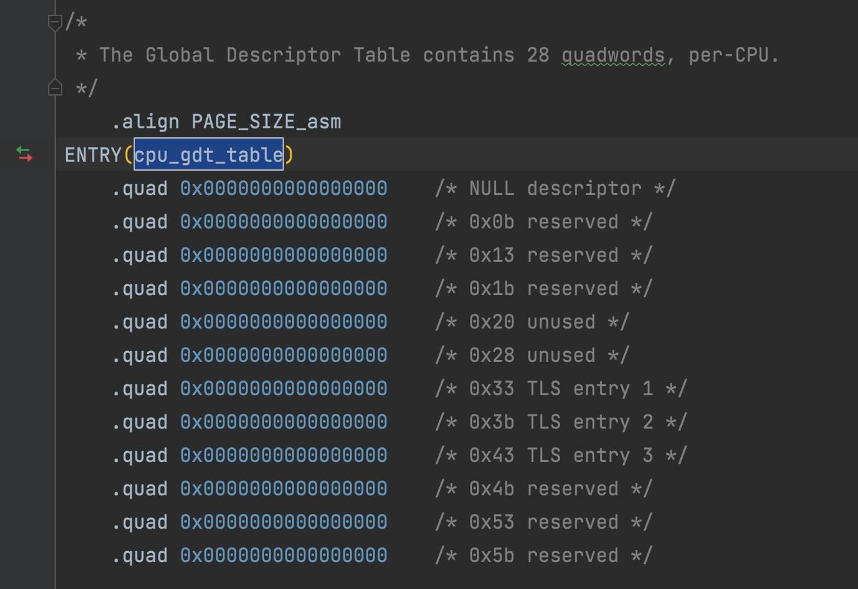
Task: Click the 0x20 unused comment
Action: (x=532, y=322)
